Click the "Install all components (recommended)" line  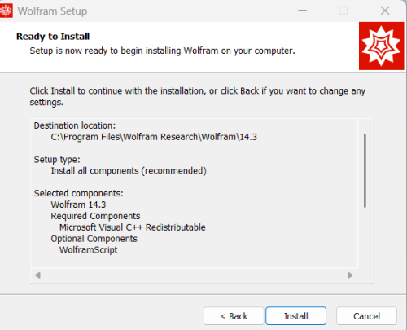click(129, 171)
